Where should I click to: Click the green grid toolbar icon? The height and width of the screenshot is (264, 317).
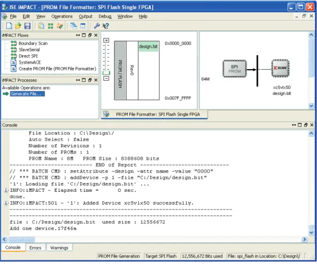pyautogui.click(x=51, y=26)
